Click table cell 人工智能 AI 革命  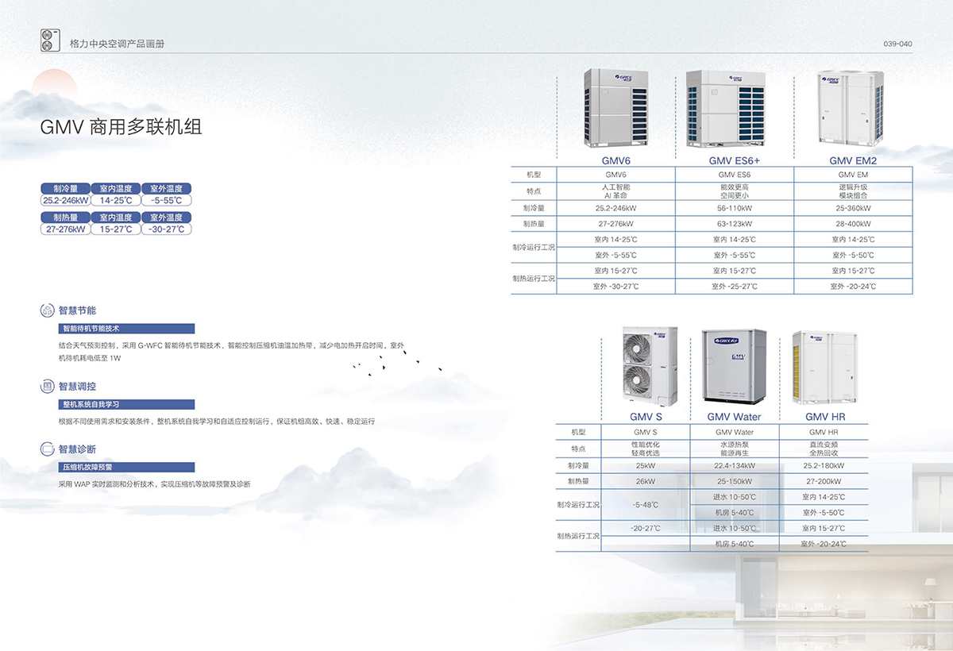coord(615,191)
